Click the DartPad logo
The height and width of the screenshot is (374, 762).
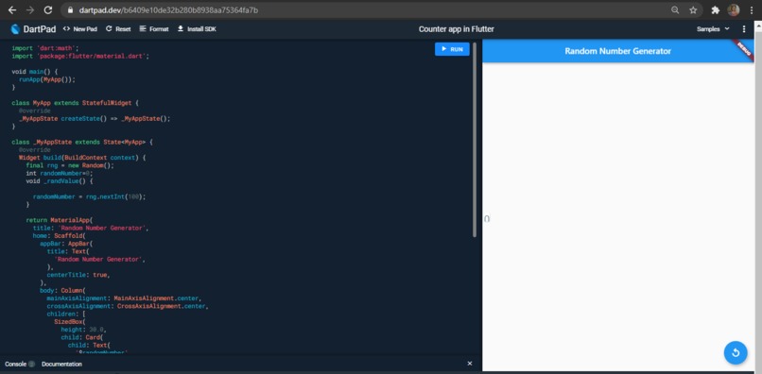pos(33,29)
